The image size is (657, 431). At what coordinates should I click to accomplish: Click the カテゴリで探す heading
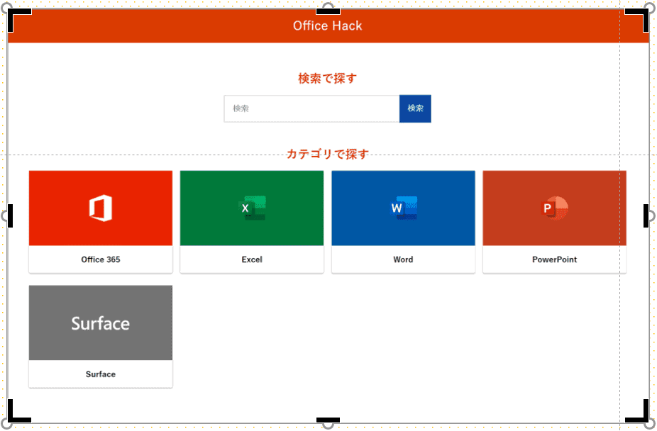click(327, 154)
